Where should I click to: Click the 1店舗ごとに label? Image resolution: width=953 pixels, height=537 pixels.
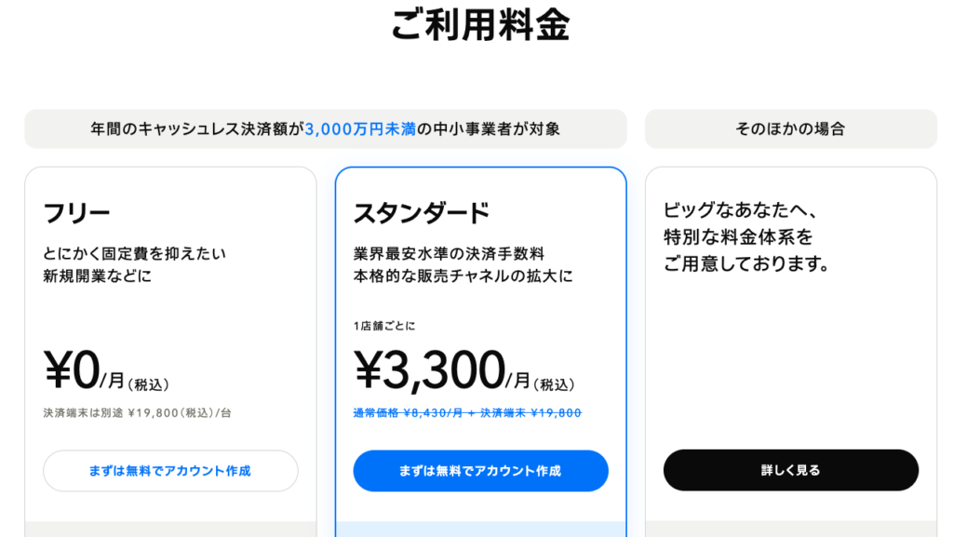(x=384, y=326)
